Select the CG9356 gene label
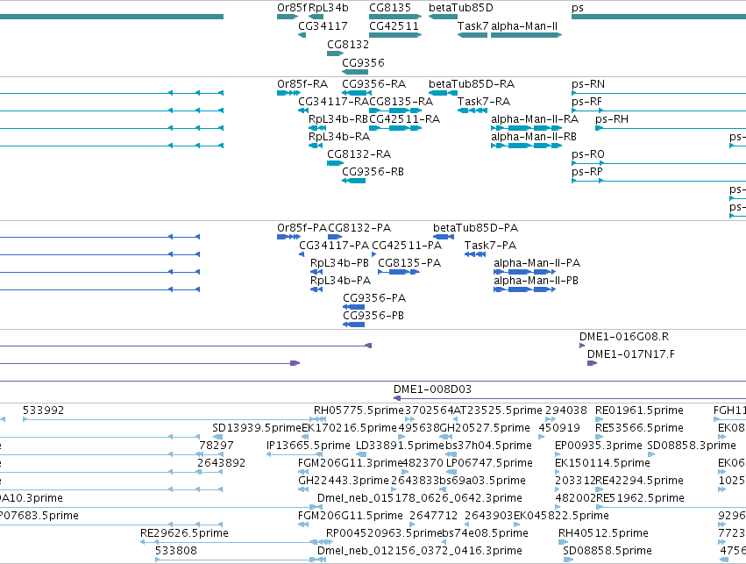The image size is (746, 564). pos(363,62)
